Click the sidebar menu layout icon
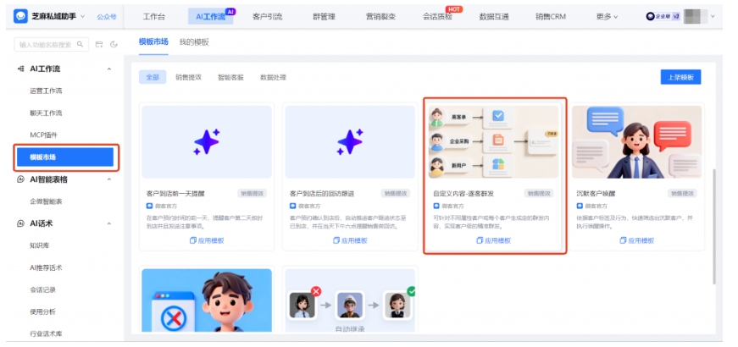 coord(99,45)
